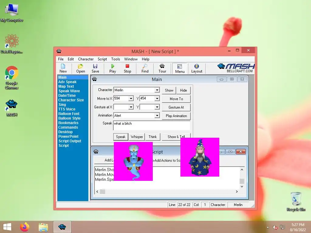
Task: Click the Main window hat icon
Action: (x=94, y=79)
